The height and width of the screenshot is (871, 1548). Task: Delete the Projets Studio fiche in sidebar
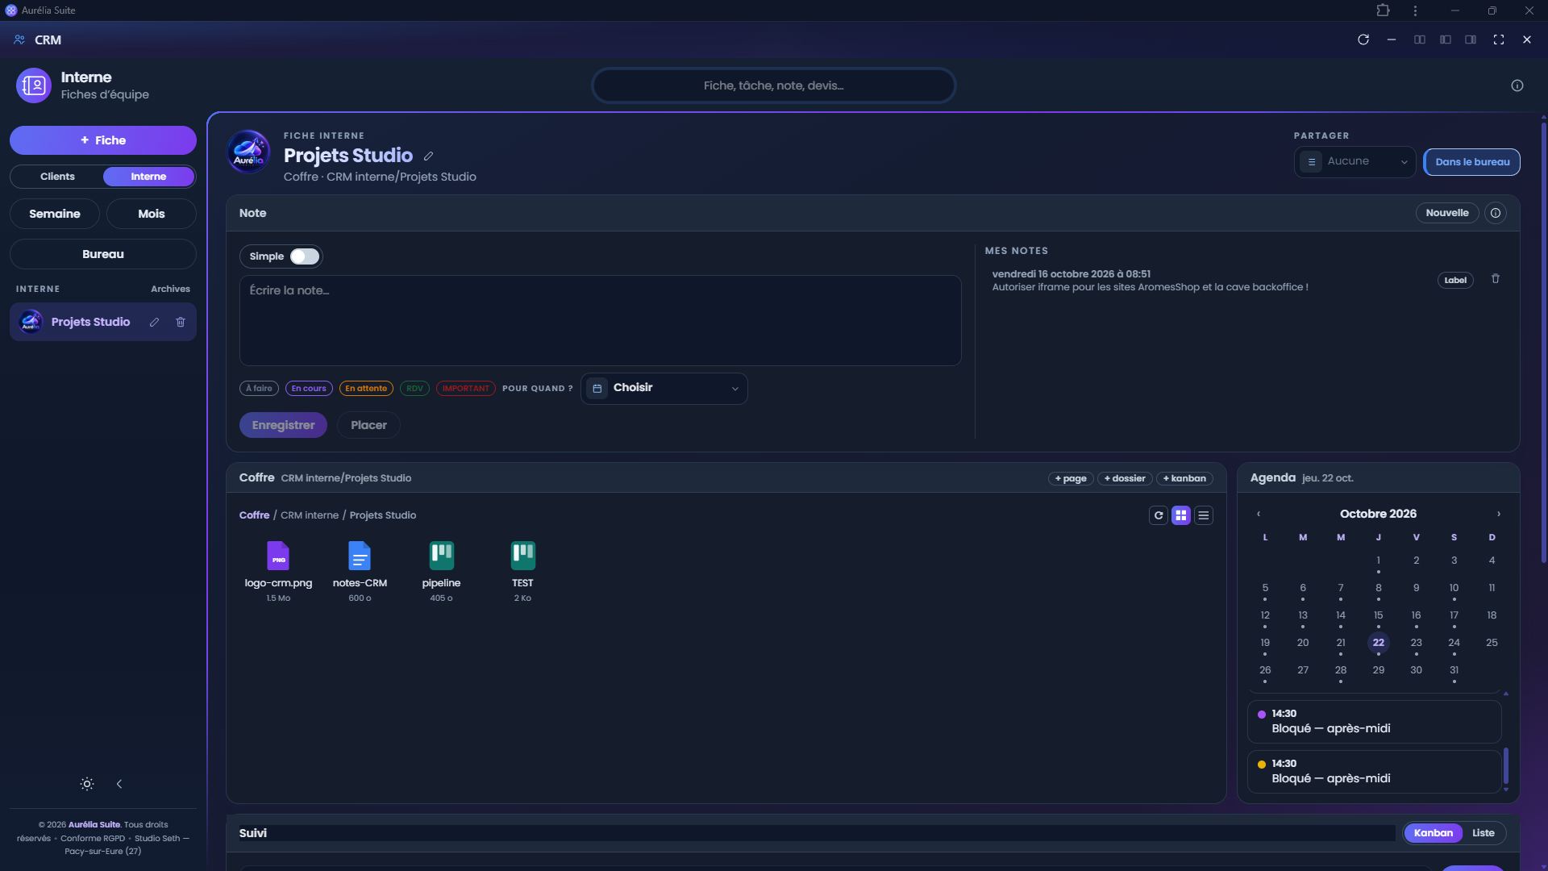click(181, 322)
